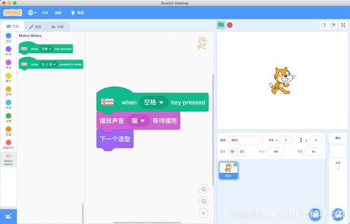Click the 播放声音 play sound block

138,121
